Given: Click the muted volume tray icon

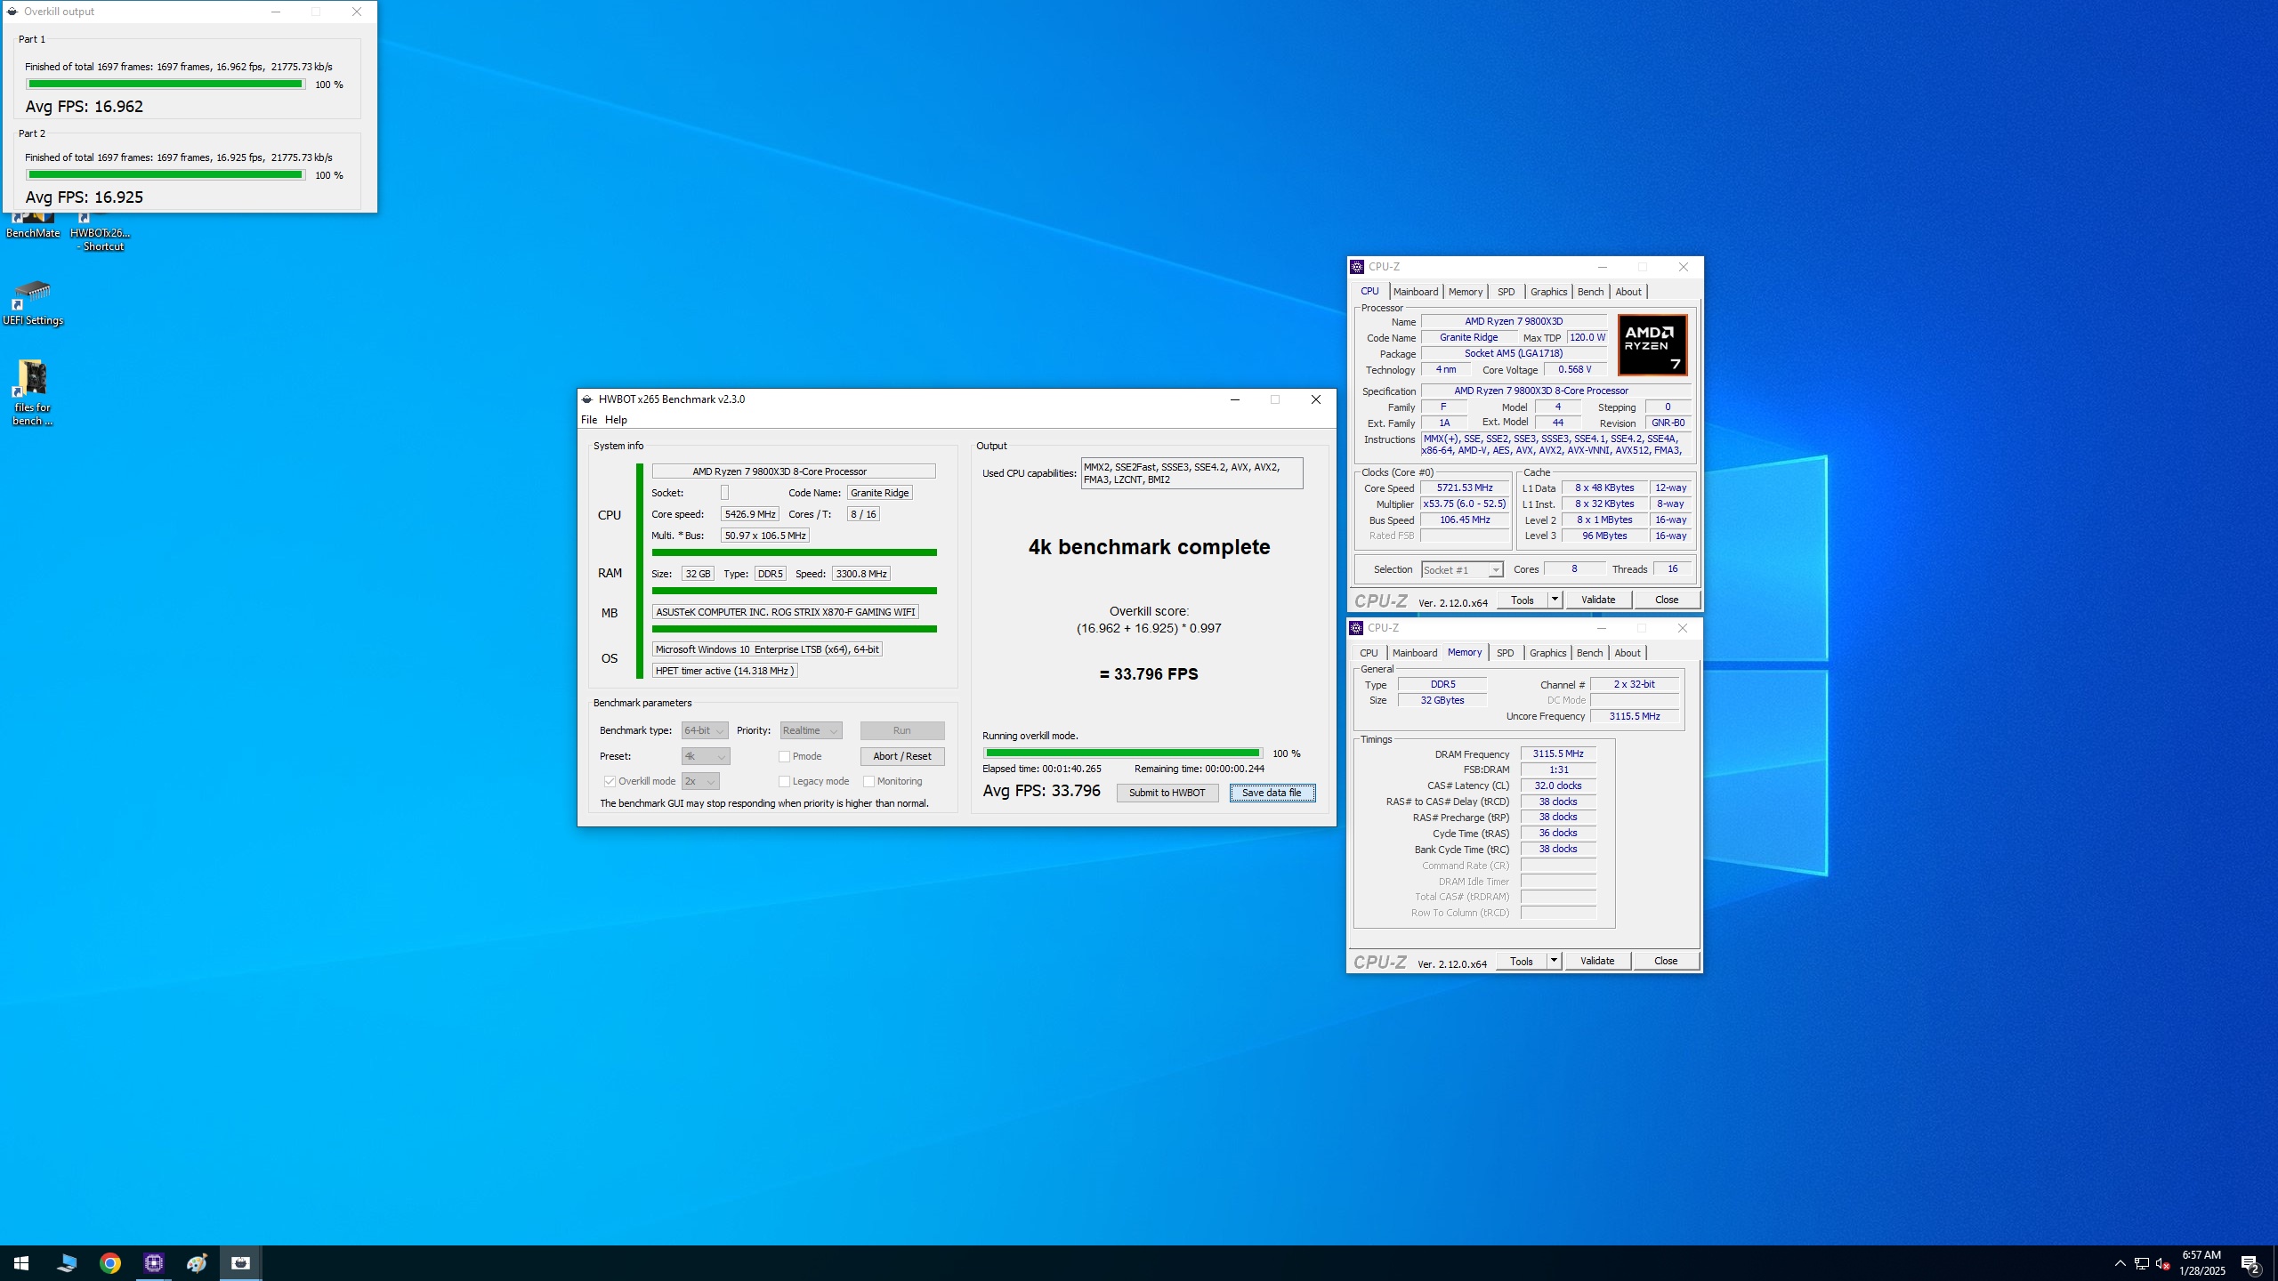Looking at the screenshot, I should pos(2162,1263).
